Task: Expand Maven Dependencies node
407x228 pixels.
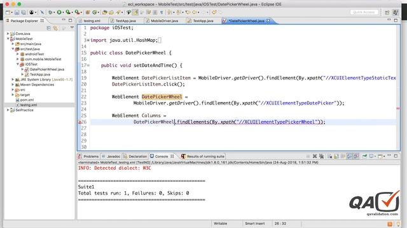Action: (13, 84)
